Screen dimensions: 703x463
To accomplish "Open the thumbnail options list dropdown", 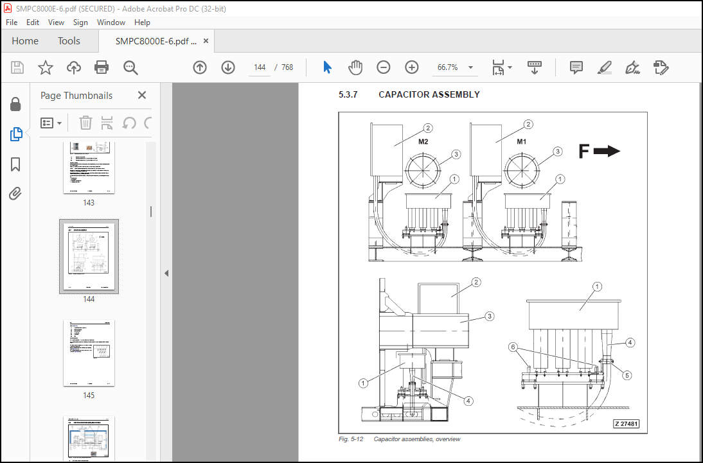I will click(51, 123).
